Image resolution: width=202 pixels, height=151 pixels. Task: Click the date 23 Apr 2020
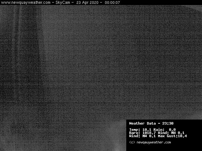point(87,3)
